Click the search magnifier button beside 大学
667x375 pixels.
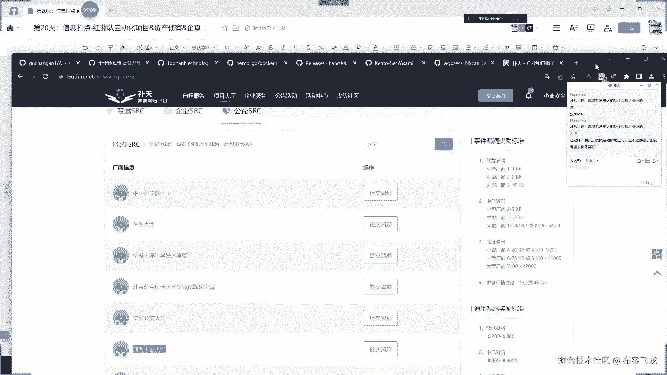pos(444,144)
